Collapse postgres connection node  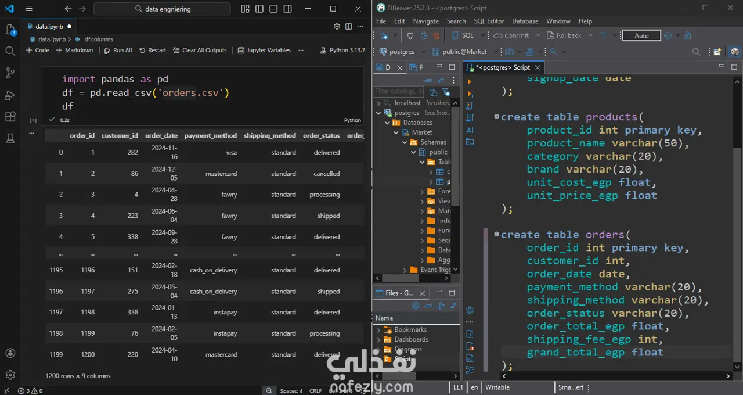click(x=379, y=113)
